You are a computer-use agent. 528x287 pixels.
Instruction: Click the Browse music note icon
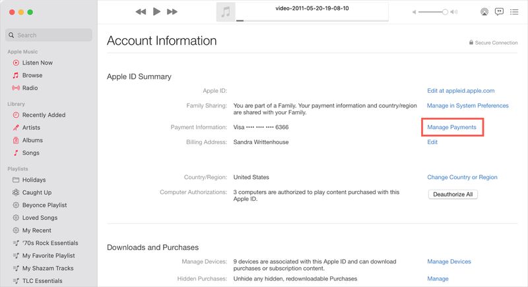[x=16, y=75]
